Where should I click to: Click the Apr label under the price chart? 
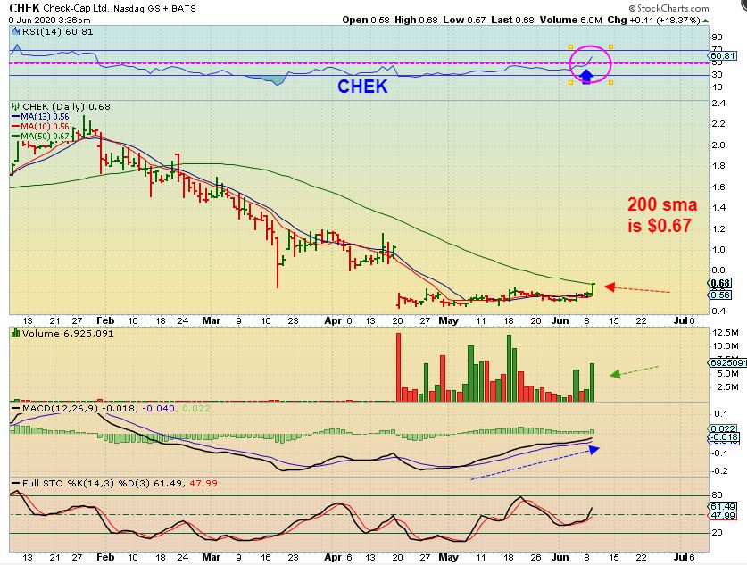[333, 320]
